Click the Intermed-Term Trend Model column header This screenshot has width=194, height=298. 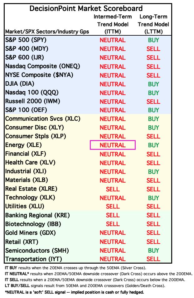(113, 24)
